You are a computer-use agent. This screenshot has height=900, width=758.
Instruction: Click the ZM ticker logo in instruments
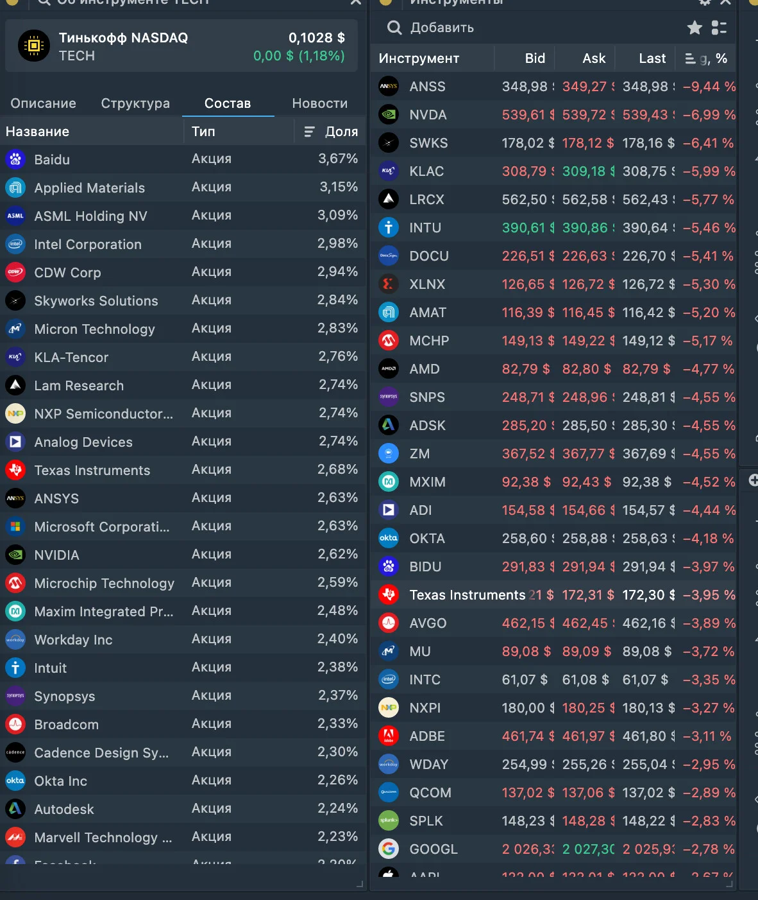[x=389, y=453]
